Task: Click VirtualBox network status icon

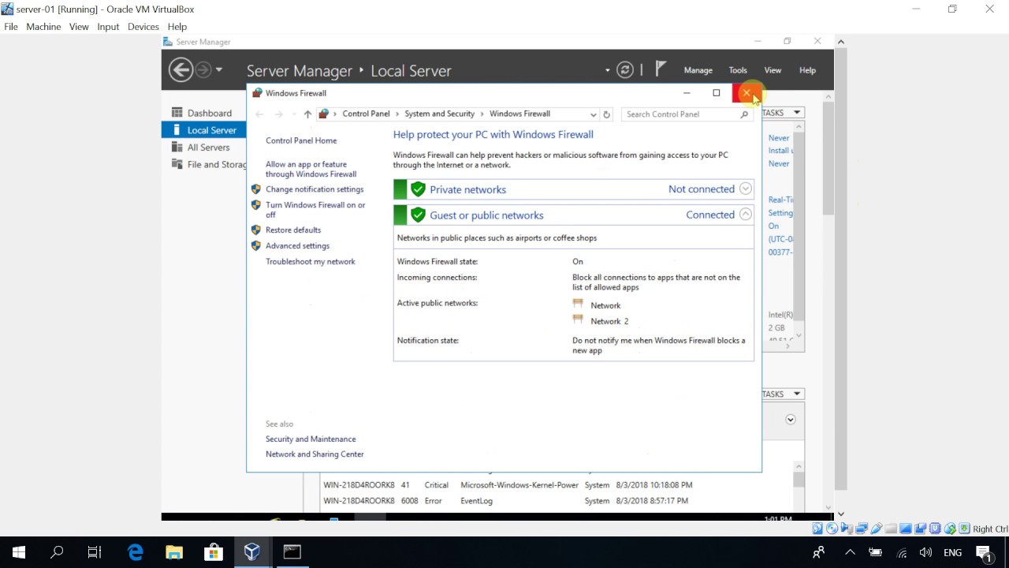Action: tap(862, 529)
